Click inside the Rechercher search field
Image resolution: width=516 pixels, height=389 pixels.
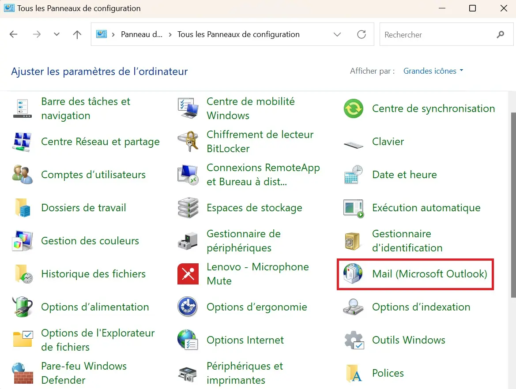coord(437,34)
